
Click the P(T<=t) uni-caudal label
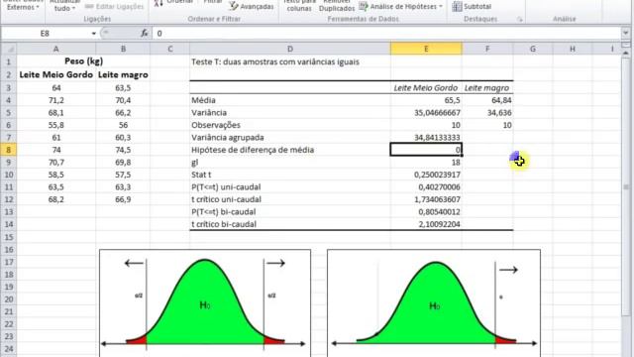(x=226, y=187)
